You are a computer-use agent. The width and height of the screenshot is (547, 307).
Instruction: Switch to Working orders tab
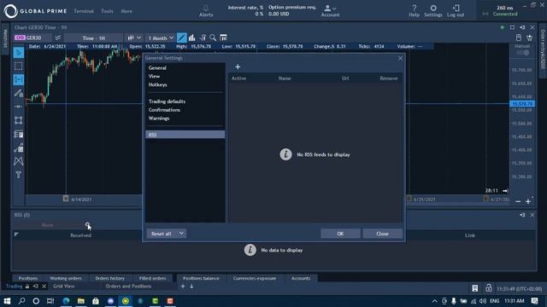click(66, 278)
